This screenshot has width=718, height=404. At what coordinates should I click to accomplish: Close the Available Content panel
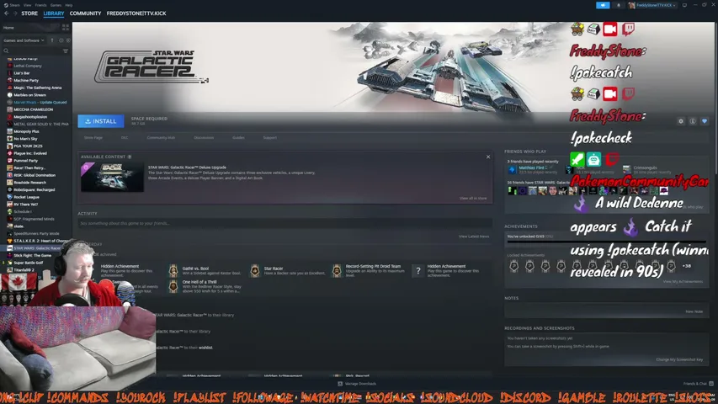(x=488, y=157)
